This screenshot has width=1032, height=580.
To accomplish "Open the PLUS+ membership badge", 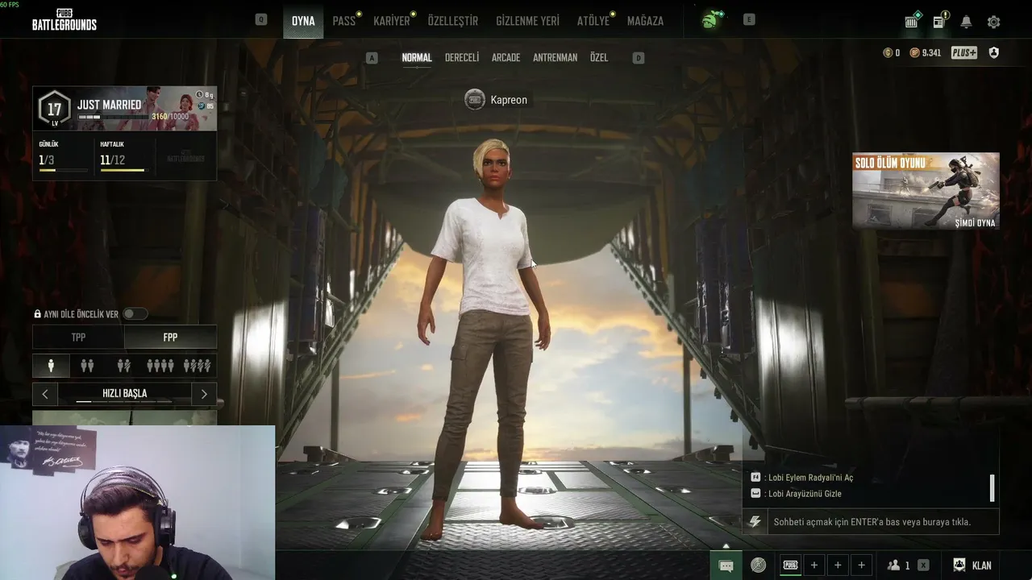I will [964, 53].
